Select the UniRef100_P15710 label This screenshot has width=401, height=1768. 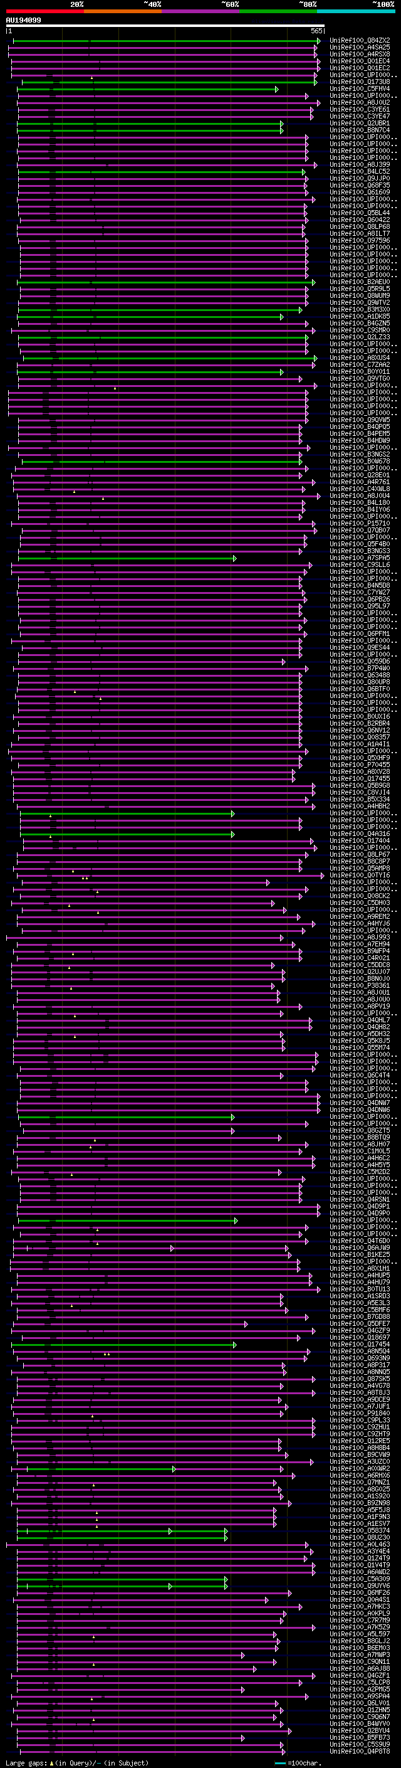click(x=360, y=523)
